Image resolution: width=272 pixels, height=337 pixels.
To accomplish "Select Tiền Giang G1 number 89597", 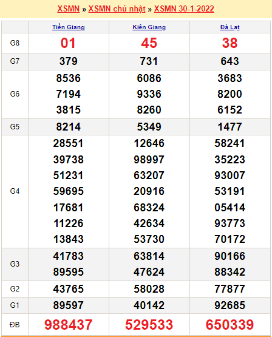I will coord(69,305).
